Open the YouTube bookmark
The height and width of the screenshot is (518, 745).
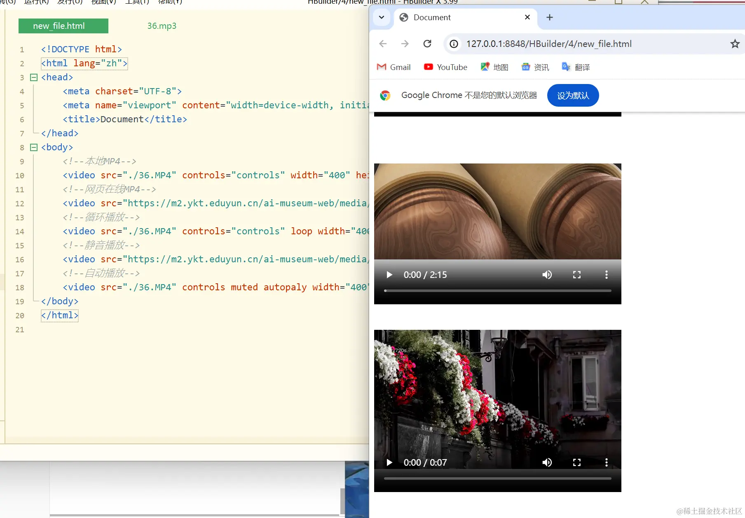[x=445, y=67]
